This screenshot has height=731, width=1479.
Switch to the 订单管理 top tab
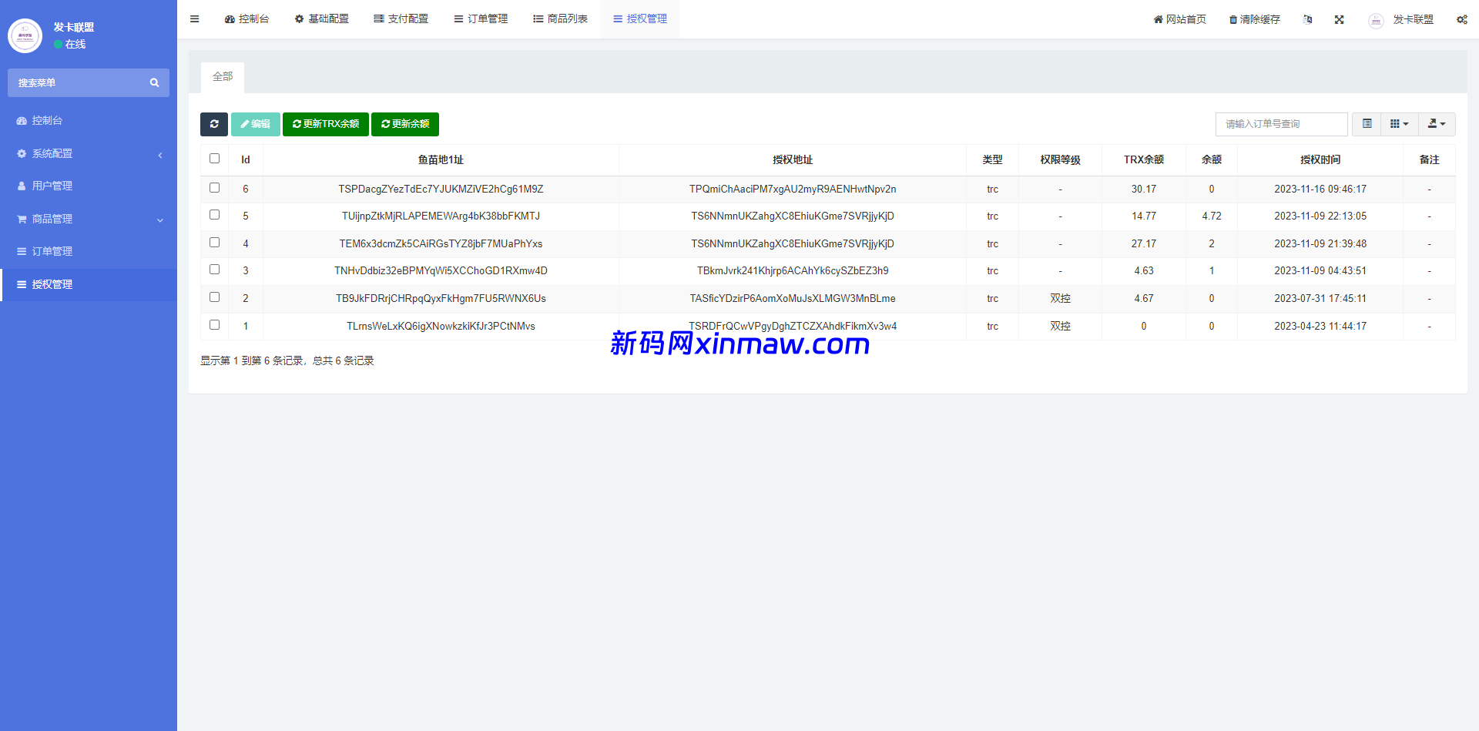pyautogui.click(x=481, y=19)
